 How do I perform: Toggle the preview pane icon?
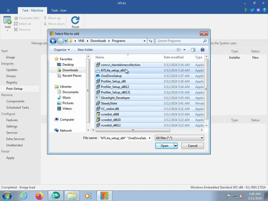pos(193,50)
